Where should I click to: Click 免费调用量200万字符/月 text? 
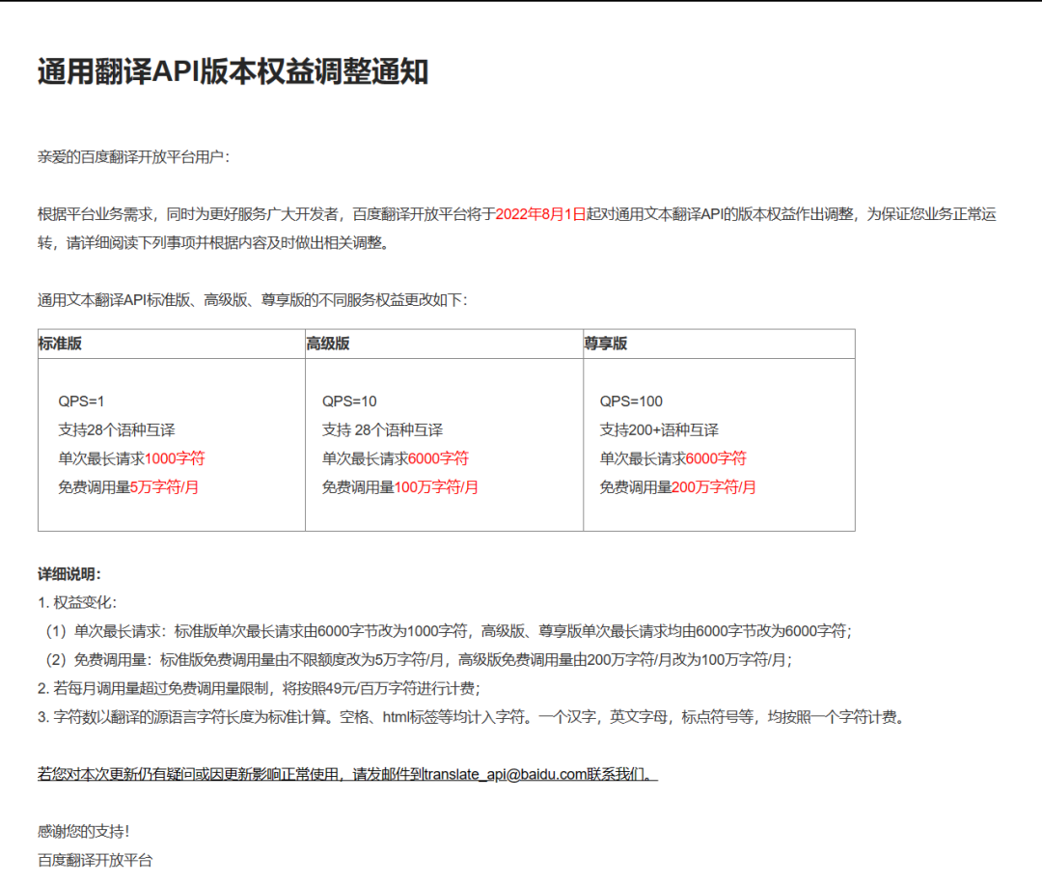point(678,487)
